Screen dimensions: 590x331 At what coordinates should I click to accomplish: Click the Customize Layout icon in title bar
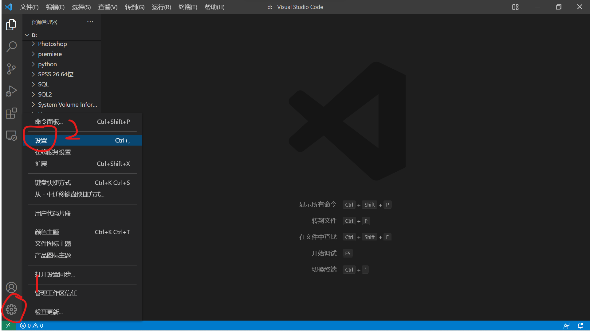pyautogui.click(x=515, y=7)
